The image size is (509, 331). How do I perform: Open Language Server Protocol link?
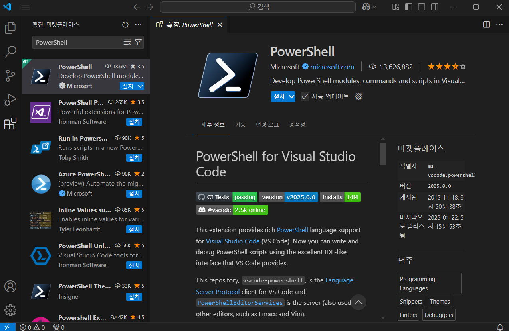[275, 286]
